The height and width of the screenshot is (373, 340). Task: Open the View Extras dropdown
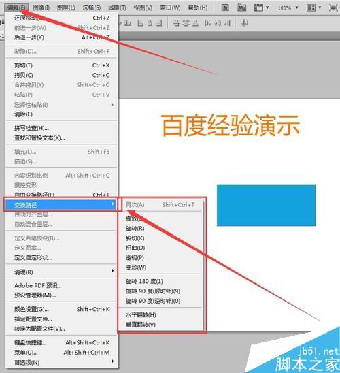[261, 7]
